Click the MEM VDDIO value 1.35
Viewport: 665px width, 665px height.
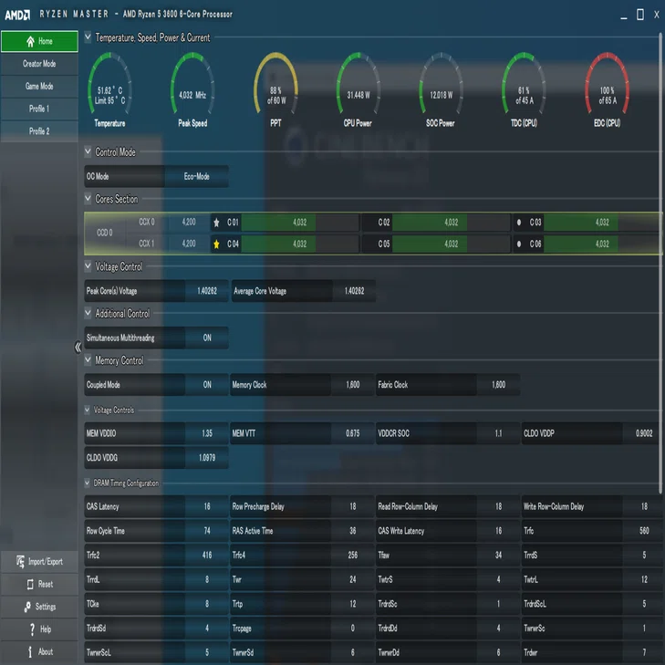pyautogui.click(x=207, y=433)
